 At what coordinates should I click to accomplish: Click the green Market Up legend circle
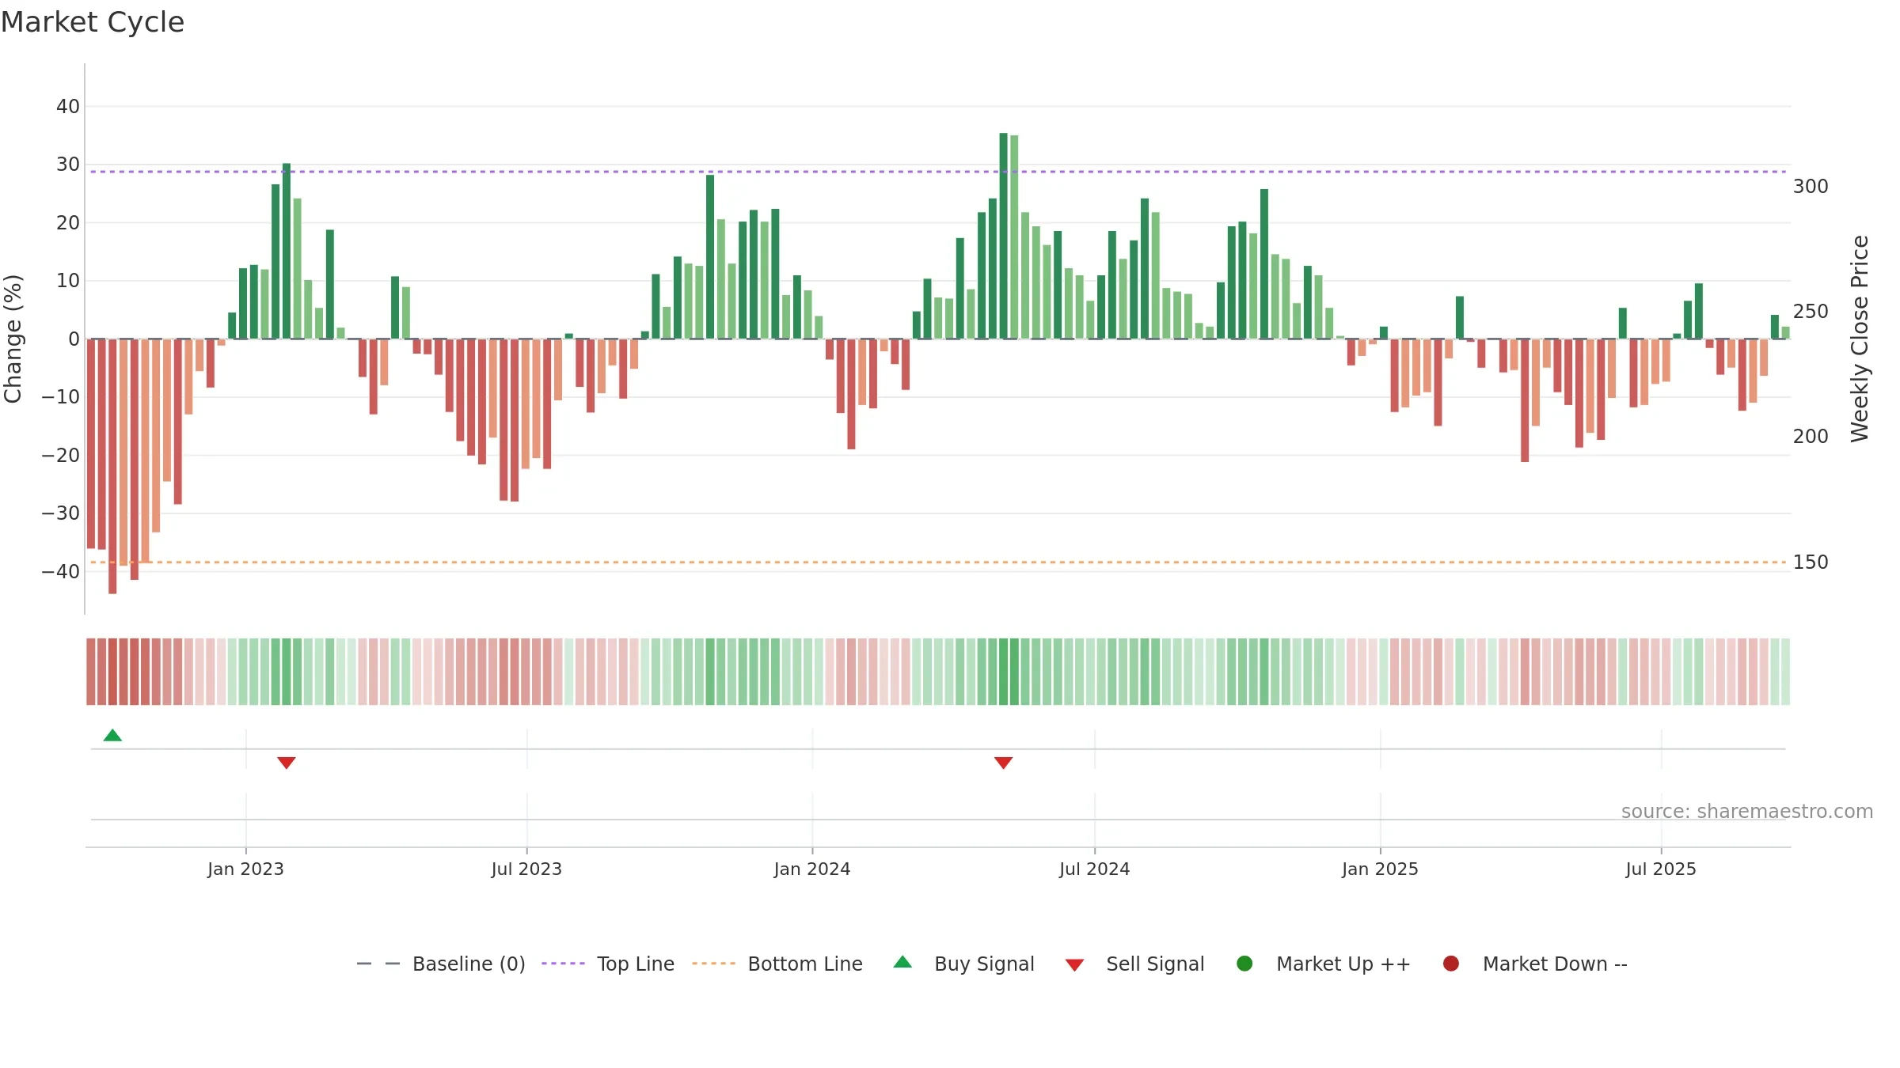click(x=1244, y=964)
